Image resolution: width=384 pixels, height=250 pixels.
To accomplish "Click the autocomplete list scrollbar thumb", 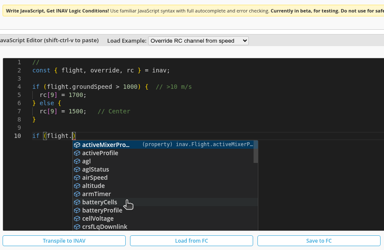I will (x=256, y=152).
